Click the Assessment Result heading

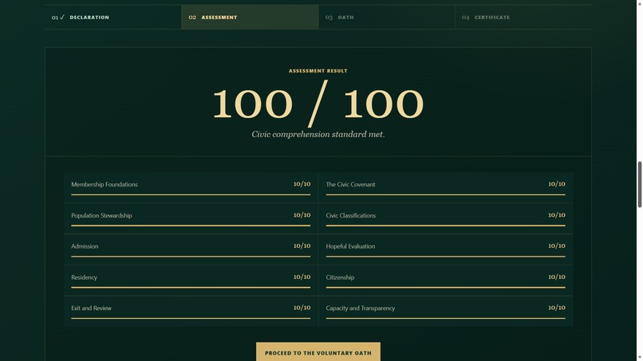pyautogui.click(x=318, y=71)
